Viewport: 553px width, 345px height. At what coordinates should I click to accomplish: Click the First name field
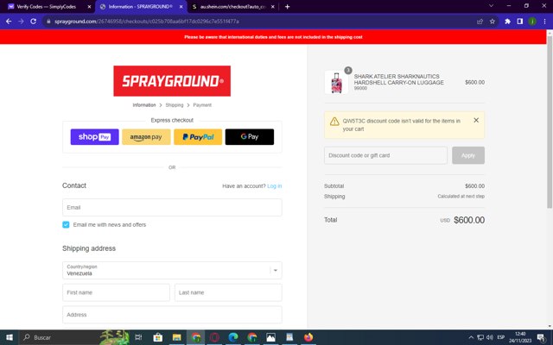[x=116, y=292]
